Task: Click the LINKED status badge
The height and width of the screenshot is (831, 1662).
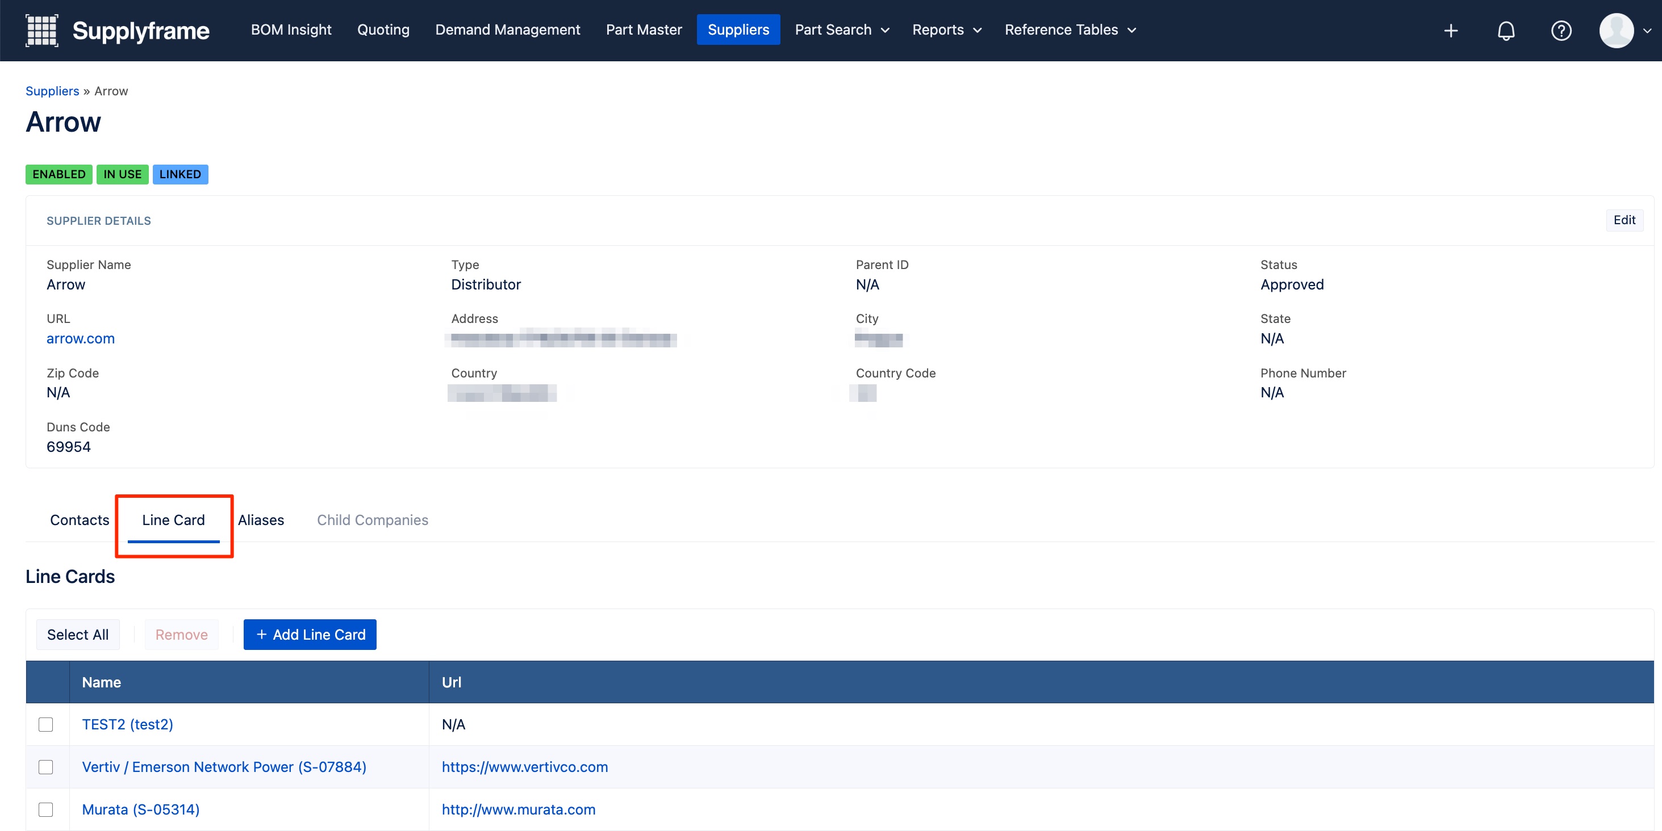Action: pyautogui.click(x=180, y=174)
